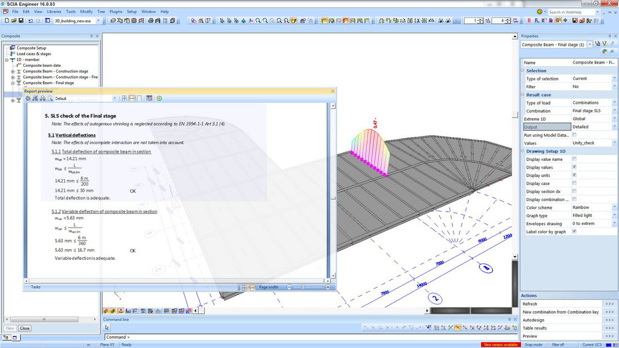
Task: Enable the Display case checkbox
Action: click(x=574, y=183)
